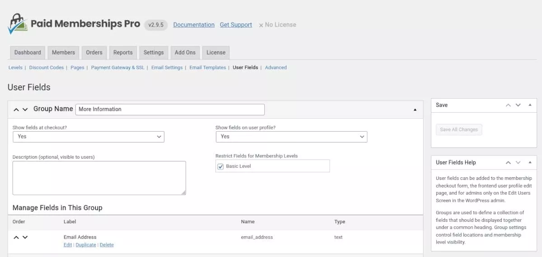
Task: Collapse the More Information group panel
Action: click(415, 110)
